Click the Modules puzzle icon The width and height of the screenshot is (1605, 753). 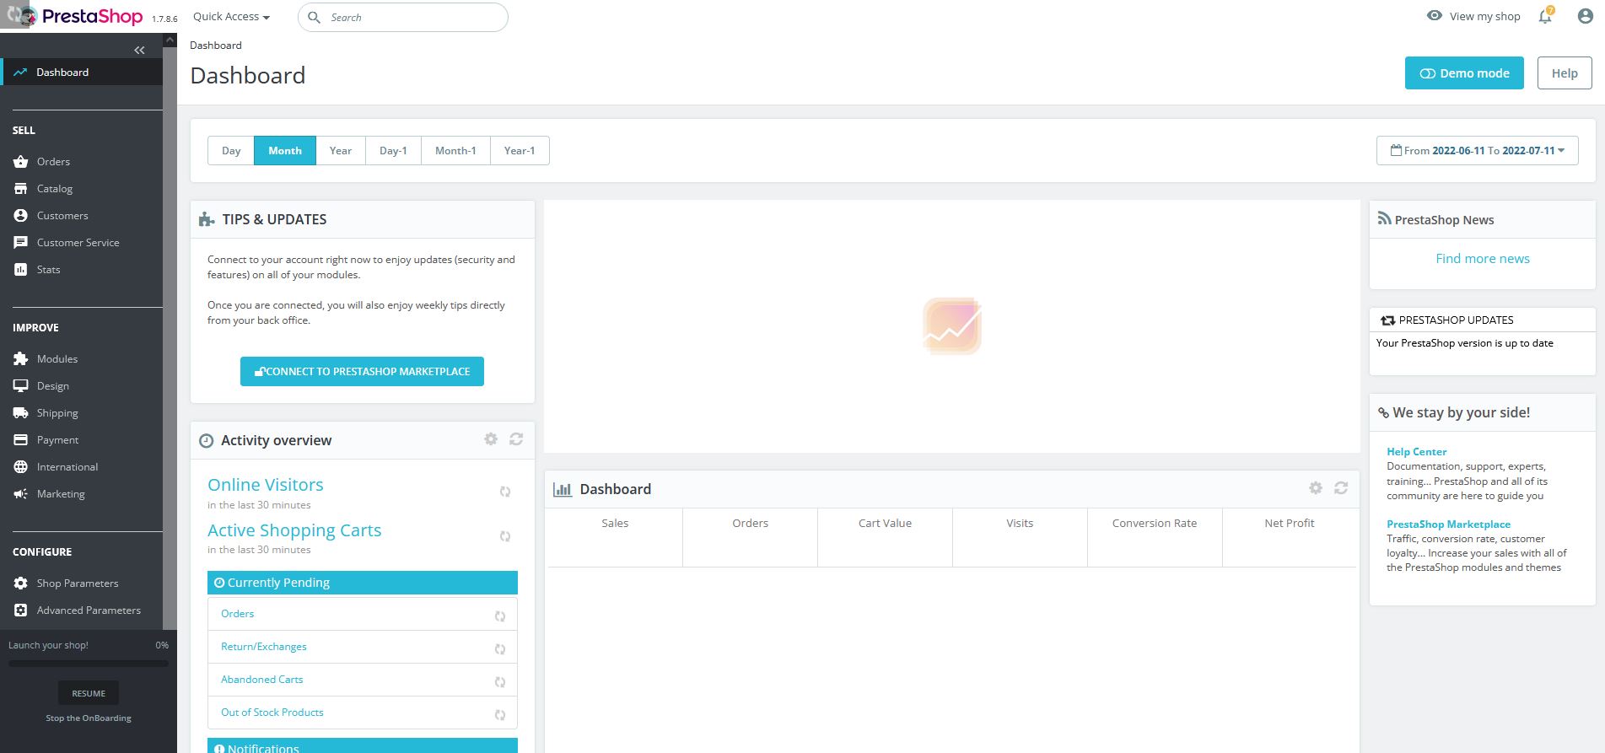point(20,359)
